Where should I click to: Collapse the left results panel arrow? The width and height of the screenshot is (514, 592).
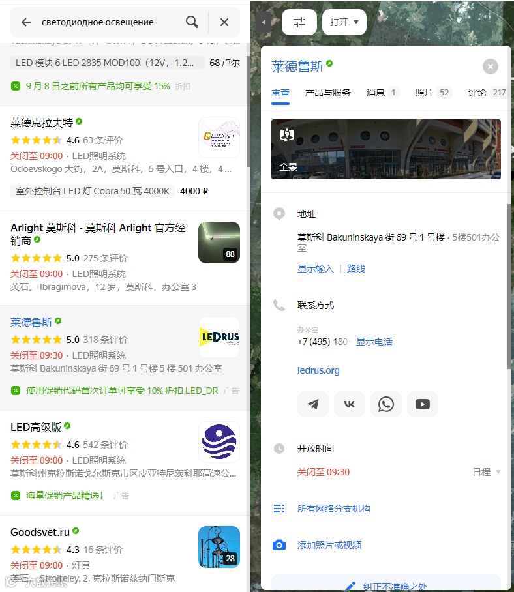pyautogui.click(x=264, y=22)
